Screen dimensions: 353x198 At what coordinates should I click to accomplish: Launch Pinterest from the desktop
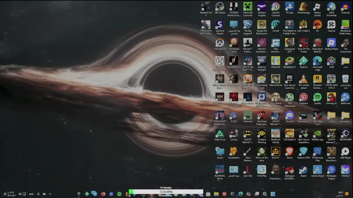(303, 99)
